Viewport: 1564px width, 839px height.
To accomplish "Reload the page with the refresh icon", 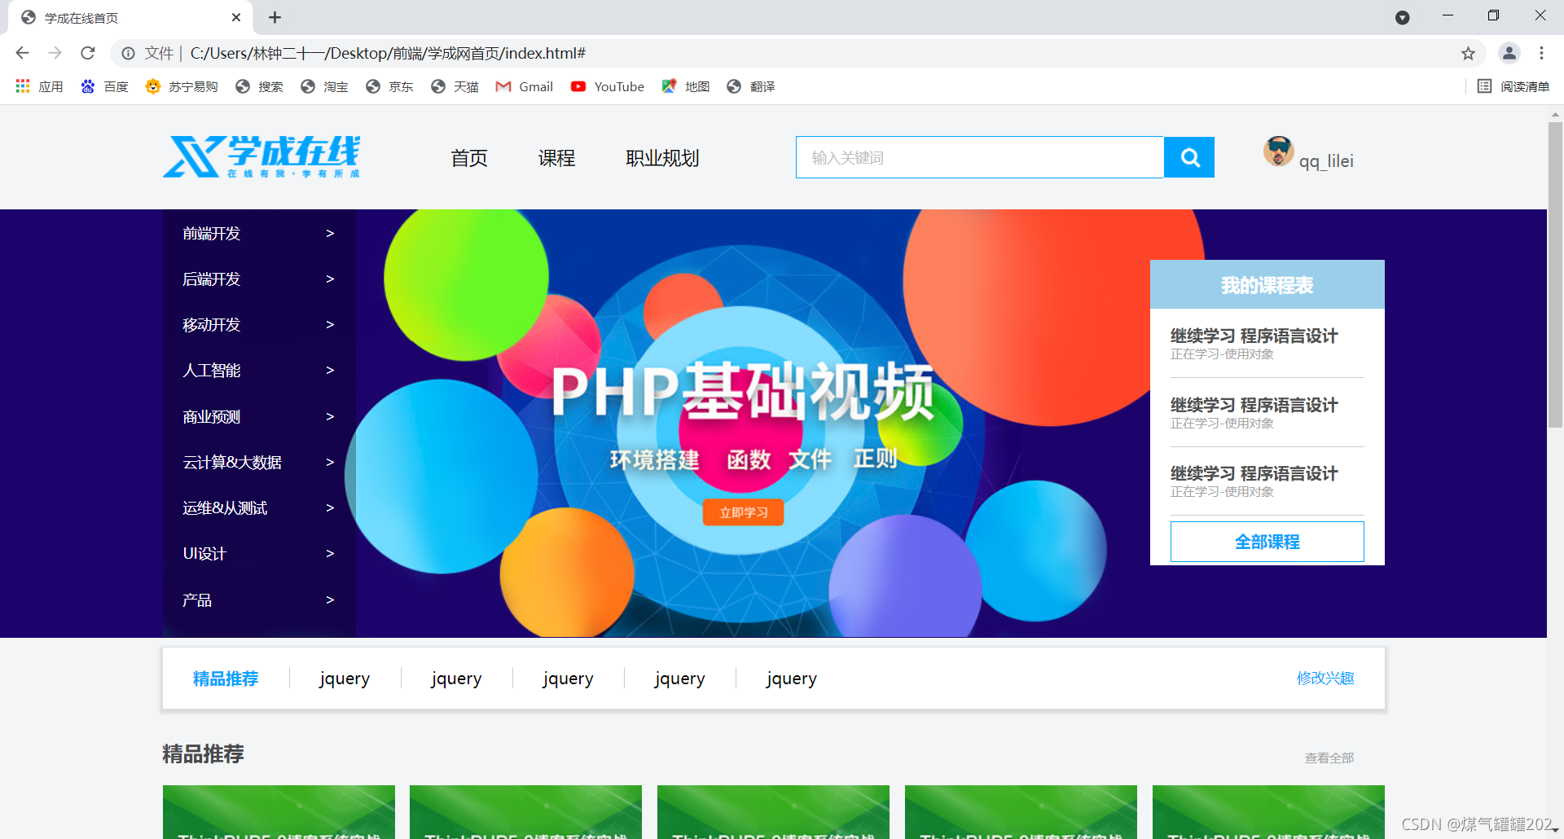I will click(87, 53).
